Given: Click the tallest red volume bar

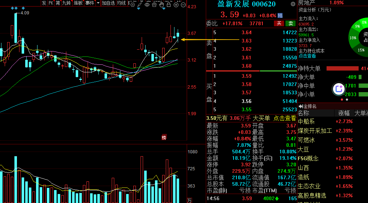Looking at the screenshot, I should coord(142,180).
